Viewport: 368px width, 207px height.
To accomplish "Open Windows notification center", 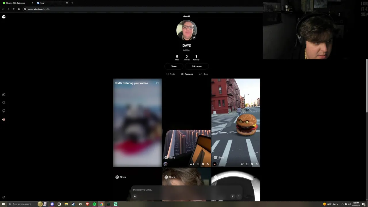I will point(363,204).
